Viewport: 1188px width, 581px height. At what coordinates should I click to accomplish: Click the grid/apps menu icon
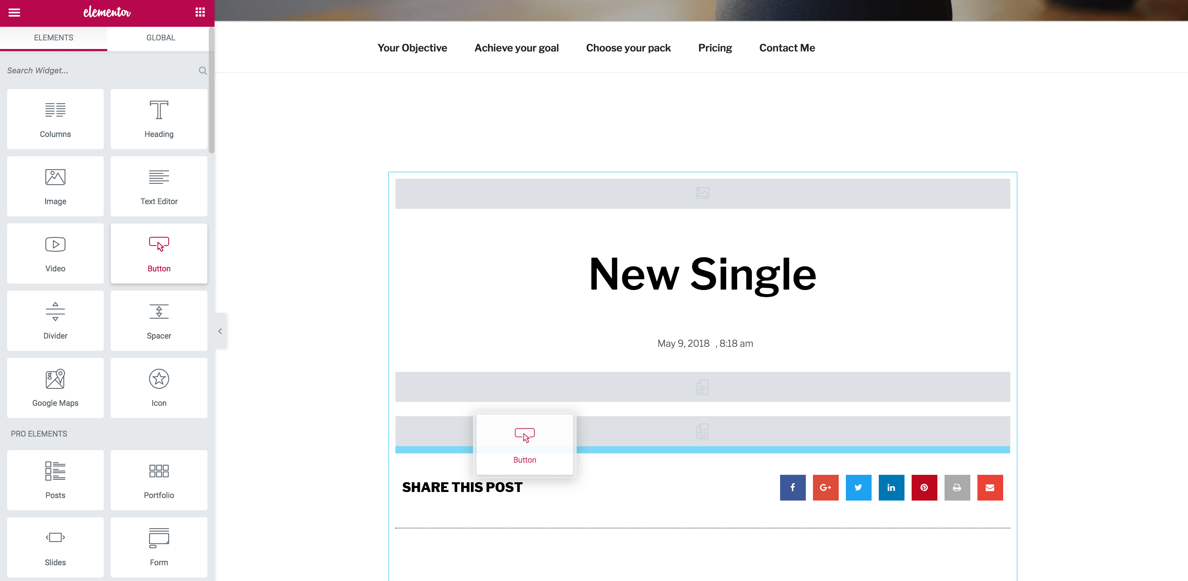(x=200, y=12)
